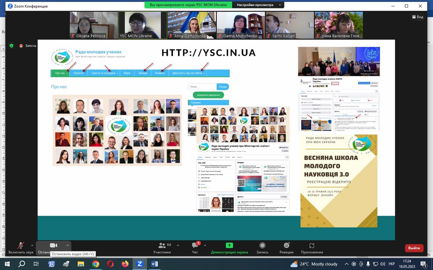Show hidden tray icons chevron
The image size is (433, 270).
pos(347,264)
